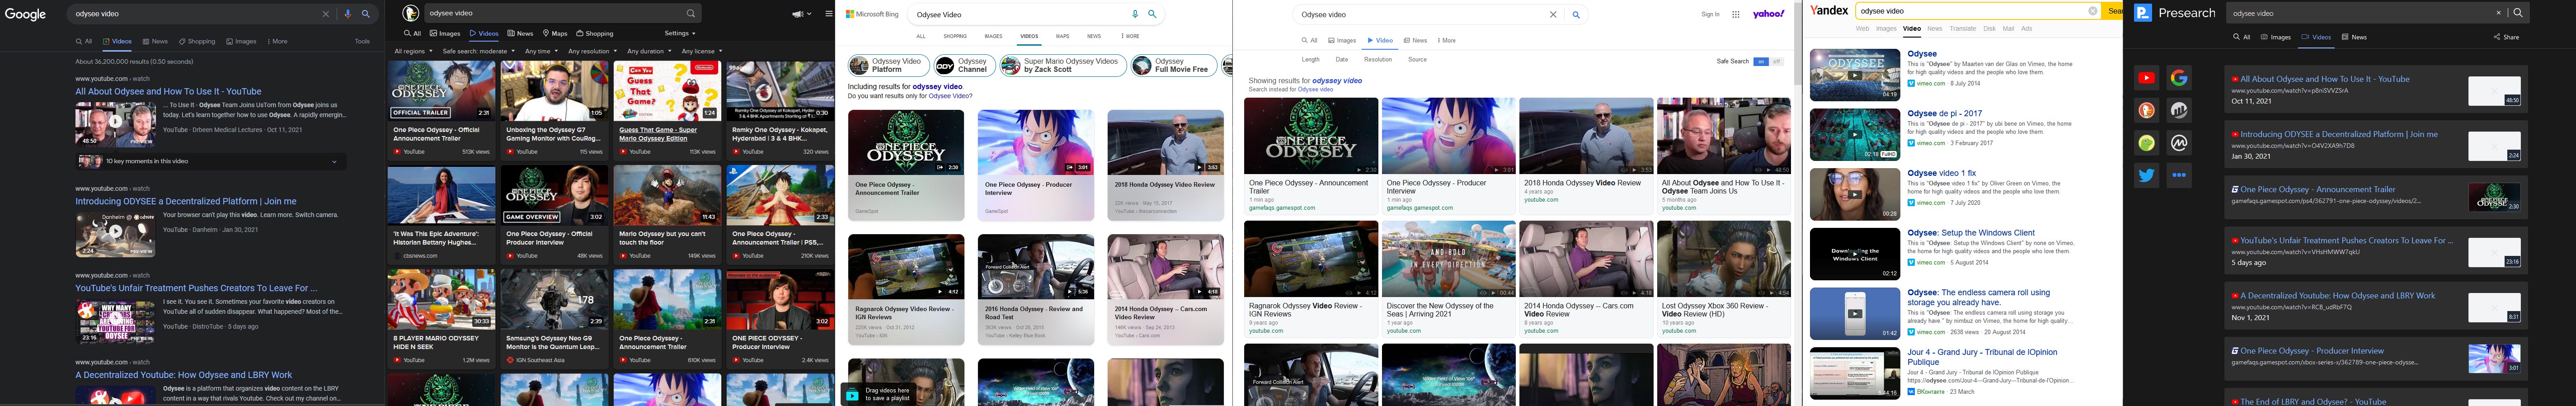Image resolution: width=2576 pixels, height=406 pixels.
Task: Open DuckDuckGo All regions dropdown
Action: 413,51
